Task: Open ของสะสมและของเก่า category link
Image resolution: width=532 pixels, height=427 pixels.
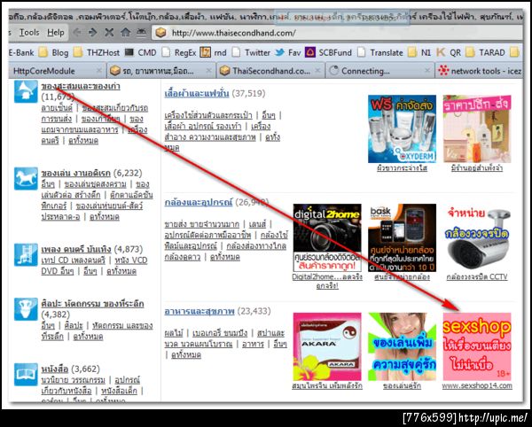Action: point(81,87)
